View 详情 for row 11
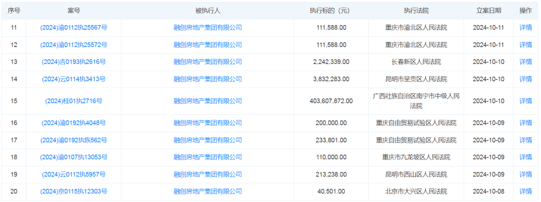Screen dimensions: 541x202 coord(525,28)
